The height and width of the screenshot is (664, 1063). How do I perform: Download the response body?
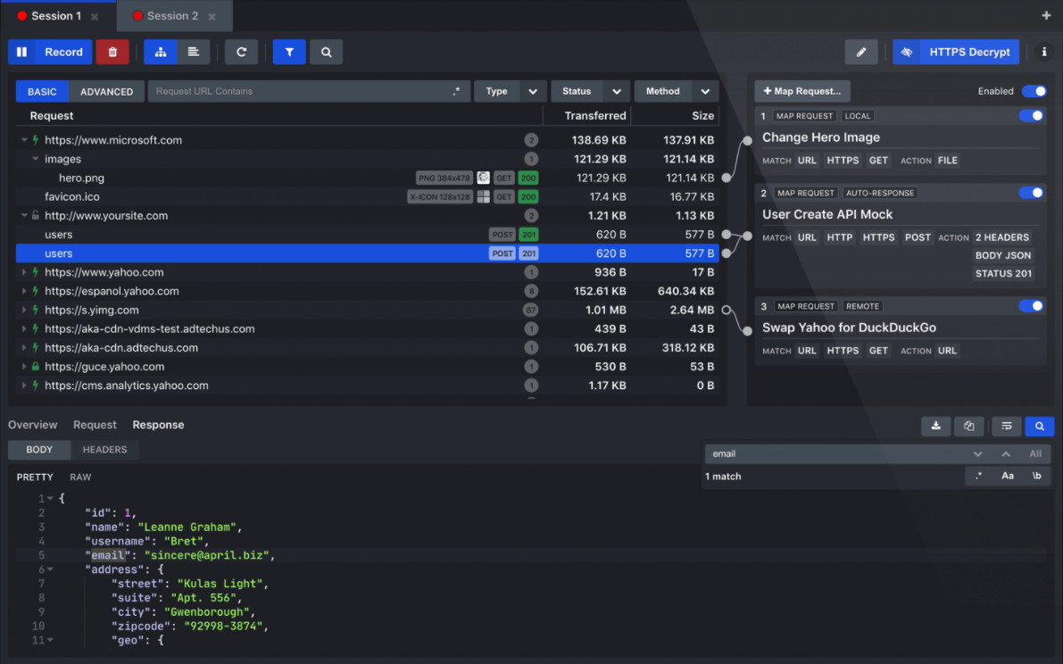tap(936, 427)
